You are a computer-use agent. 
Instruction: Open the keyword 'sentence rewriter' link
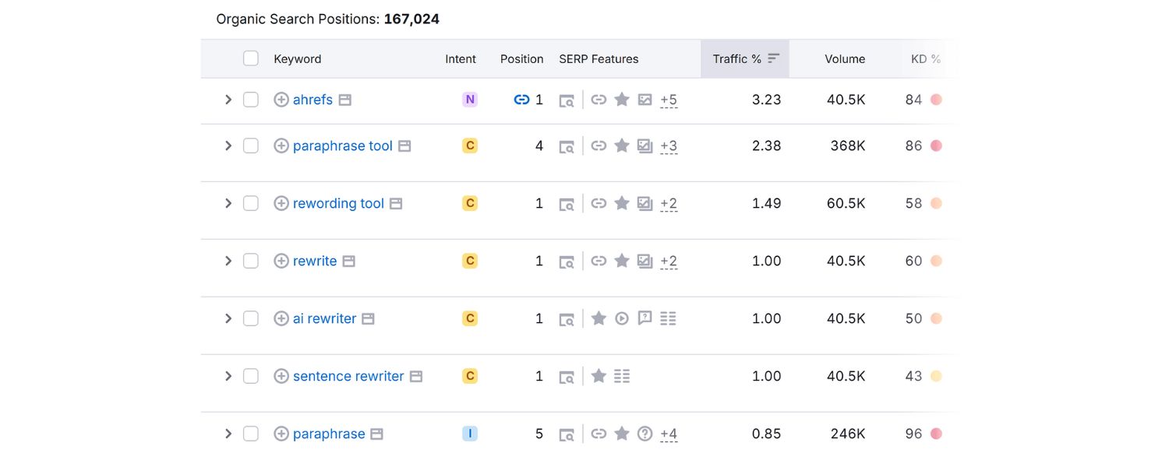click(x=348, y=376)
